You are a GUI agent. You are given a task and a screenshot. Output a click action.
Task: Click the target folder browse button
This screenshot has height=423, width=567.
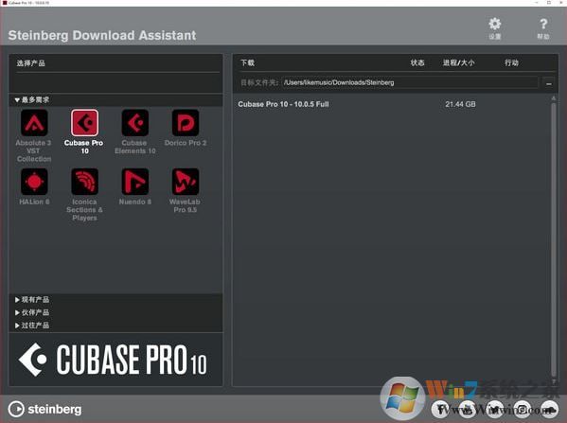click(x=549, y=82)
